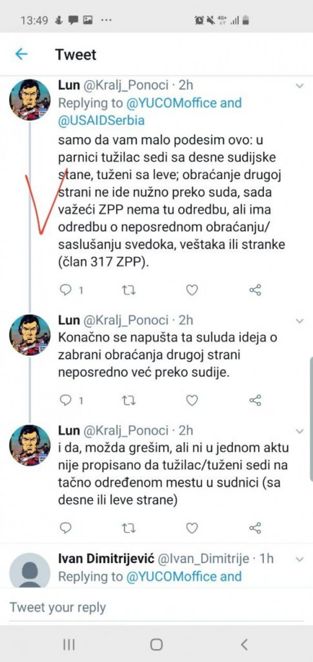Share the 'Konačno se napušta' tweet
This screenshot has height=662, width=313.
[x=255, y=400]
